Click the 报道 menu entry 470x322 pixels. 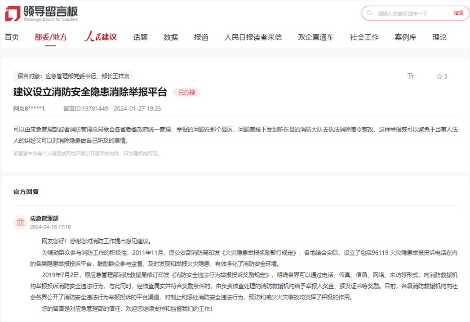tap(200, 37)
